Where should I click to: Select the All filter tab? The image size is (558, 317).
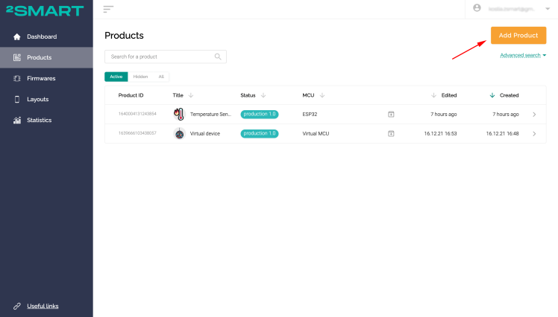click(161, 77)
